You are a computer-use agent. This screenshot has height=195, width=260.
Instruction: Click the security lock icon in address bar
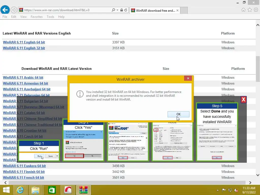tap(122, 10)
